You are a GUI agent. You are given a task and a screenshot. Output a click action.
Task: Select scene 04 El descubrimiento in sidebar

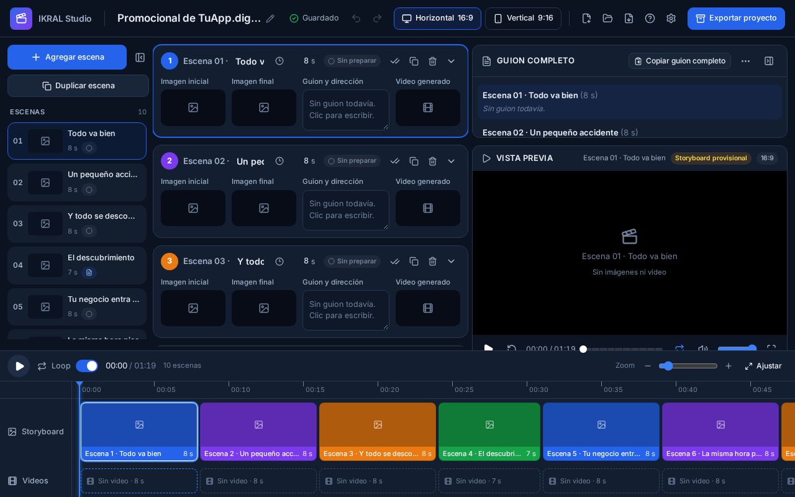click(x=77, y=265)
